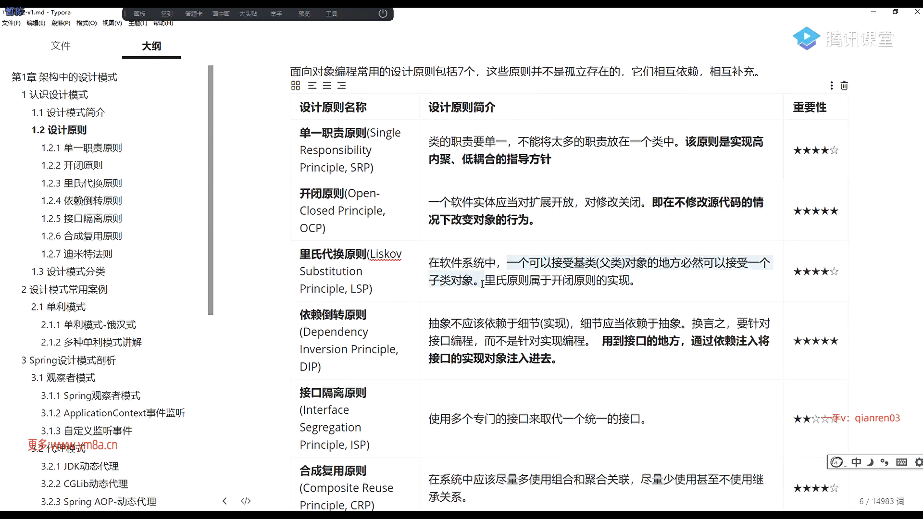Open 段落(P) menu
The width and height of the screenshot is (923, 519).
pyautogui.click(x=61, y=23)
